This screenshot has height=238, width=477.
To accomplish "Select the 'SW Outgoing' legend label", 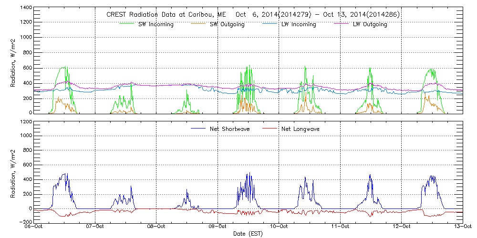I will click(227, 24).
